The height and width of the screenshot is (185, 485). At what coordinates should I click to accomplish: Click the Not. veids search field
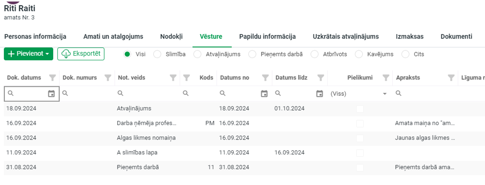[x=147, y=93]
